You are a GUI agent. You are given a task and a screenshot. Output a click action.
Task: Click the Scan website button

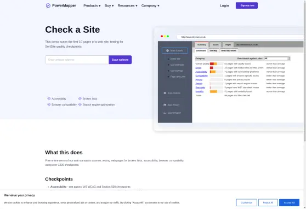120,60
